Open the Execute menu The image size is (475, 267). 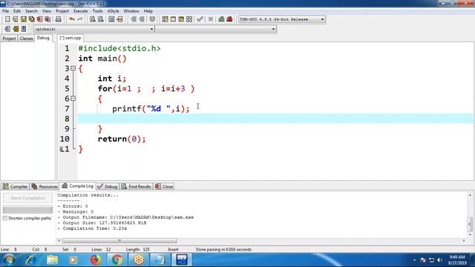[81, 11]
